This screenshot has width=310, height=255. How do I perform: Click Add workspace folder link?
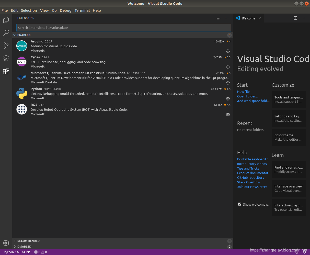coord(254,101)
